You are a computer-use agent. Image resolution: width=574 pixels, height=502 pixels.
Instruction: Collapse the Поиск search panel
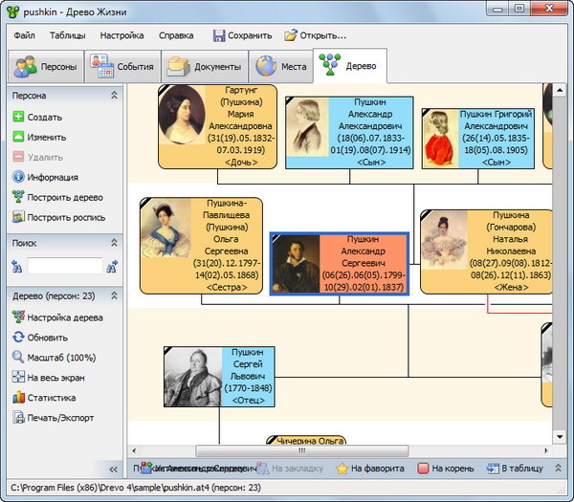(115, 243)
